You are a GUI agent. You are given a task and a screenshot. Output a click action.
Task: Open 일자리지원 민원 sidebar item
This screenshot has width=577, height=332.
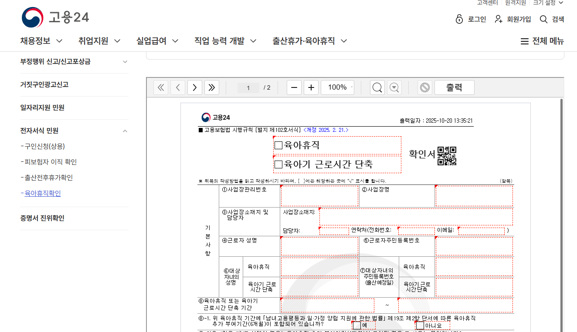pos(42,107)
